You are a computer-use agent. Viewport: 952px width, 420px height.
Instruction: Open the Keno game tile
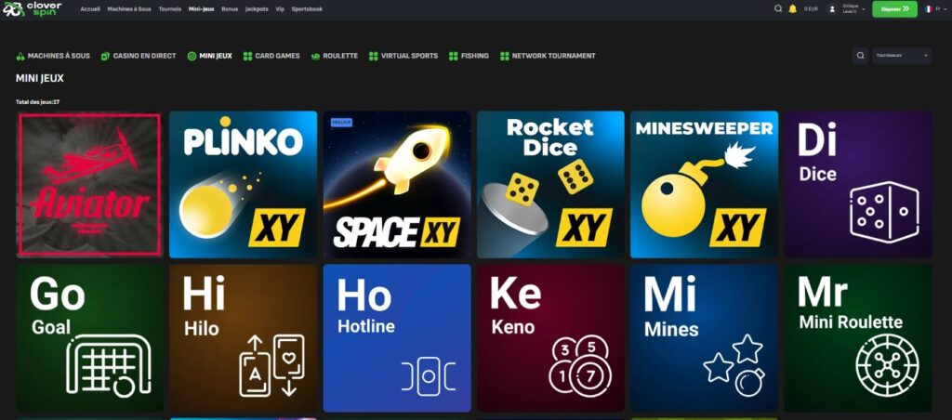click(550, 338)
